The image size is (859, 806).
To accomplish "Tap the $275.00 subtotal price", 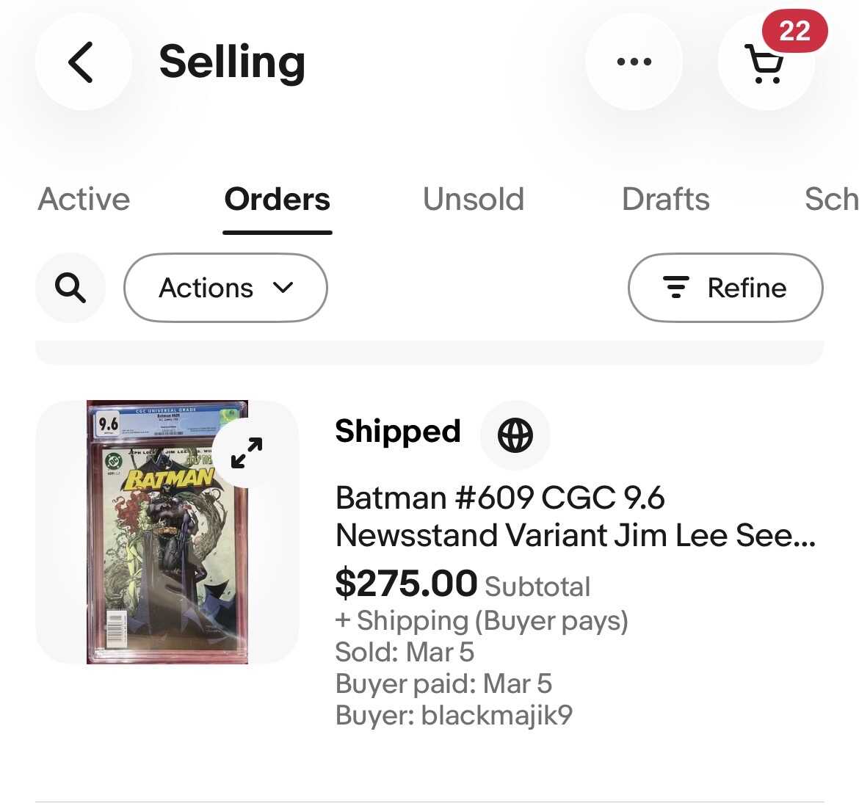I will [x=406, y=584].
